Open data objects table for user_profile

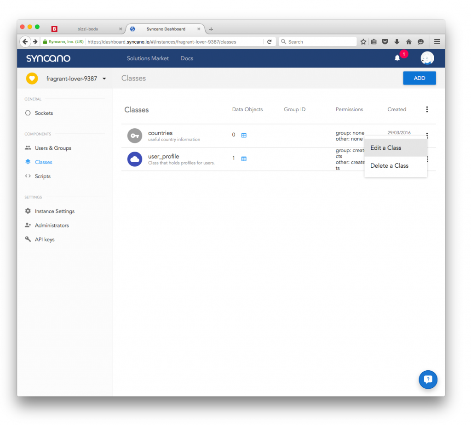[x=244, y=159]
